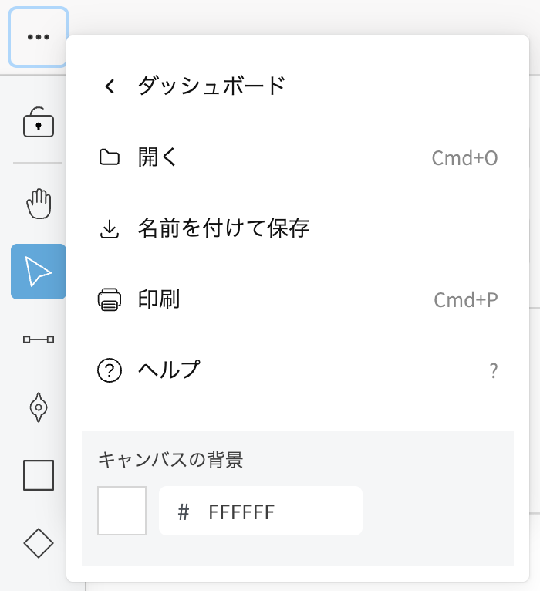The image size is (540, 591).
Task: Go back to ダッシュボード
Action: pyautogui.click(x=211, y=86)
